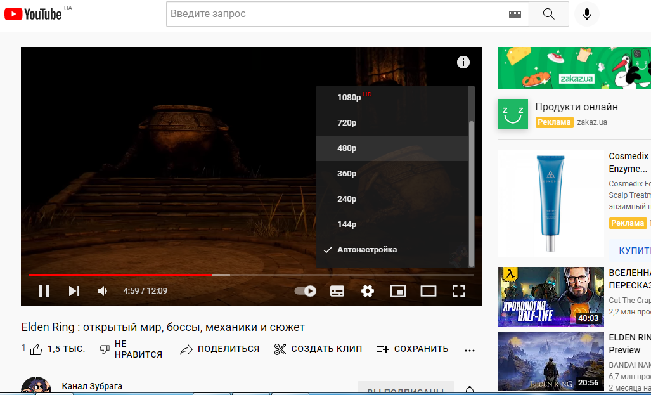Open the Cosmedix Enzyme ad title
The image size is (651, 395).
629,162
